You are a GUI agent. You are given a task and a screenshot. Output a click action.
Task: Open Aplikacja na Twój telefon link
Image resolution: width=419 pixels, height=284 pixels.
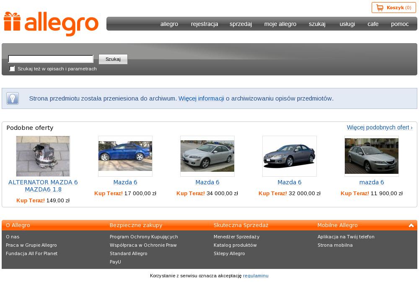(346, 237)
